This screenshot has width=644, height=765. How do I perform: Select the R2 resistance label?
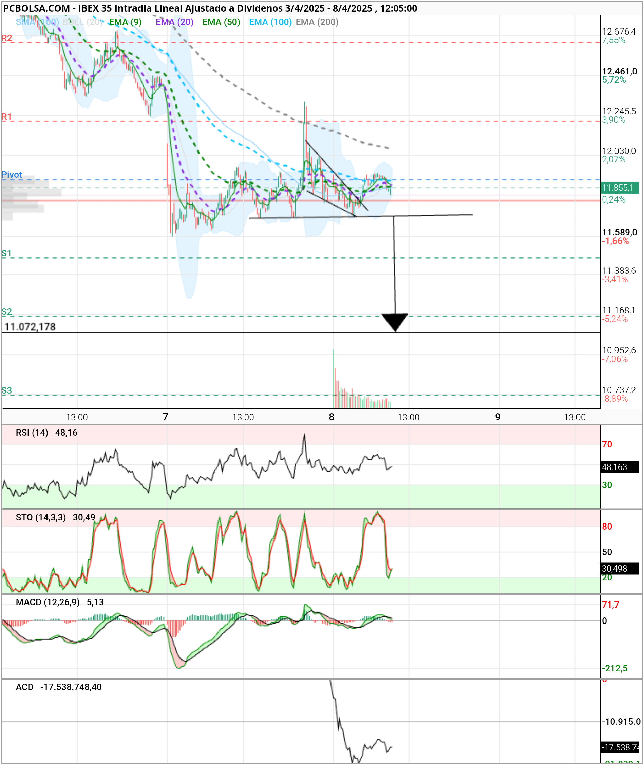pyautogui.click(x=7, y=38)
